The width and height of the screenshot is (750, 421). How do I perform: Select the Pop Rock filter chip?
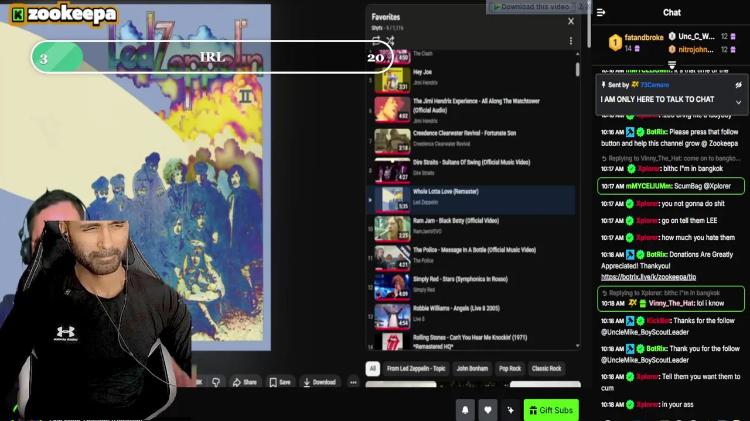[510, 368]
